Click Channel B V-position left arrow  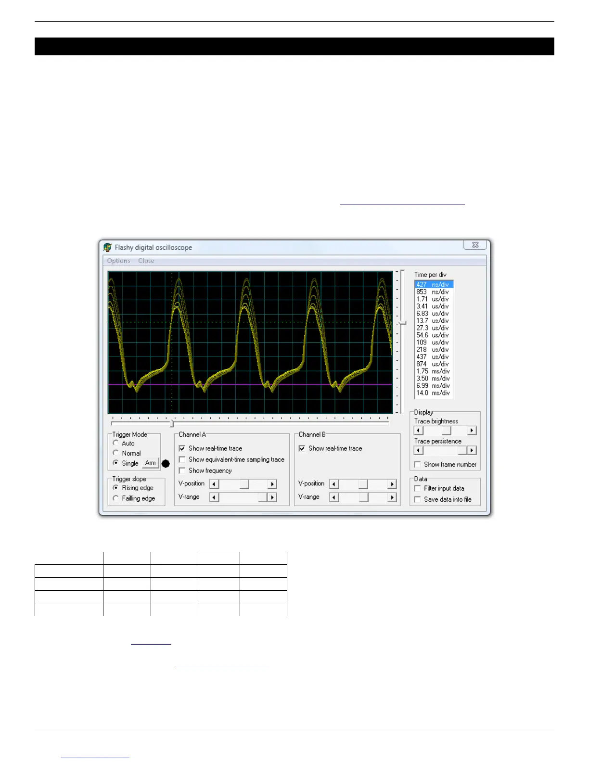coord(334,484)
